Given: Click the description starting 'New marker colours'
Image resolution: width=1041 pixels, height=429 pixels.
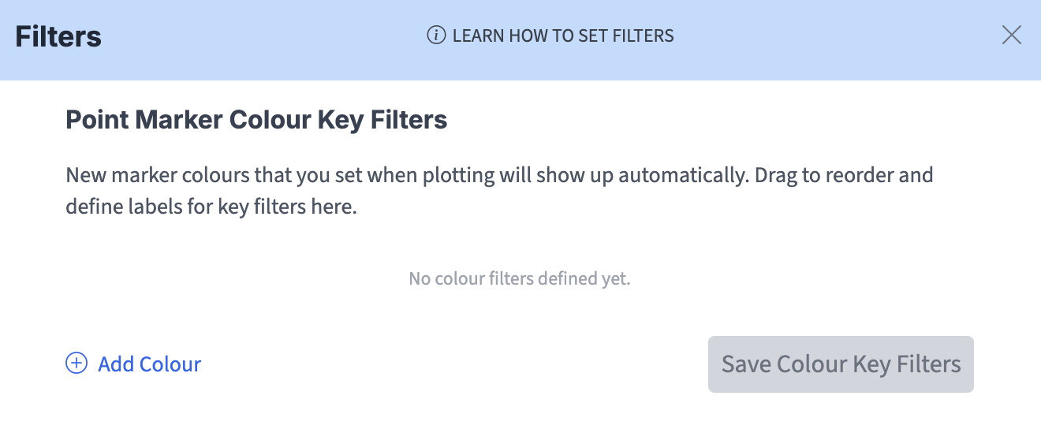Looking at the screenshot, I should 499,174.
